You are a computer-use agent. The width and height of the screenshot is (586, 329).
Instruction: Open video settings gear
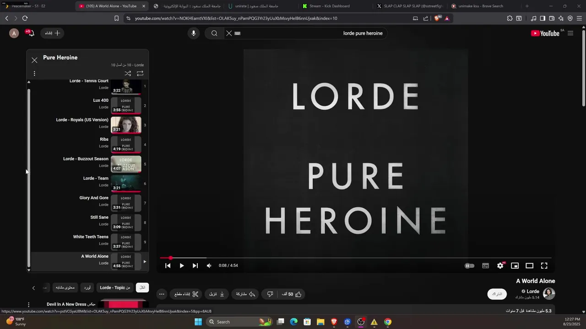coord(500,265)
